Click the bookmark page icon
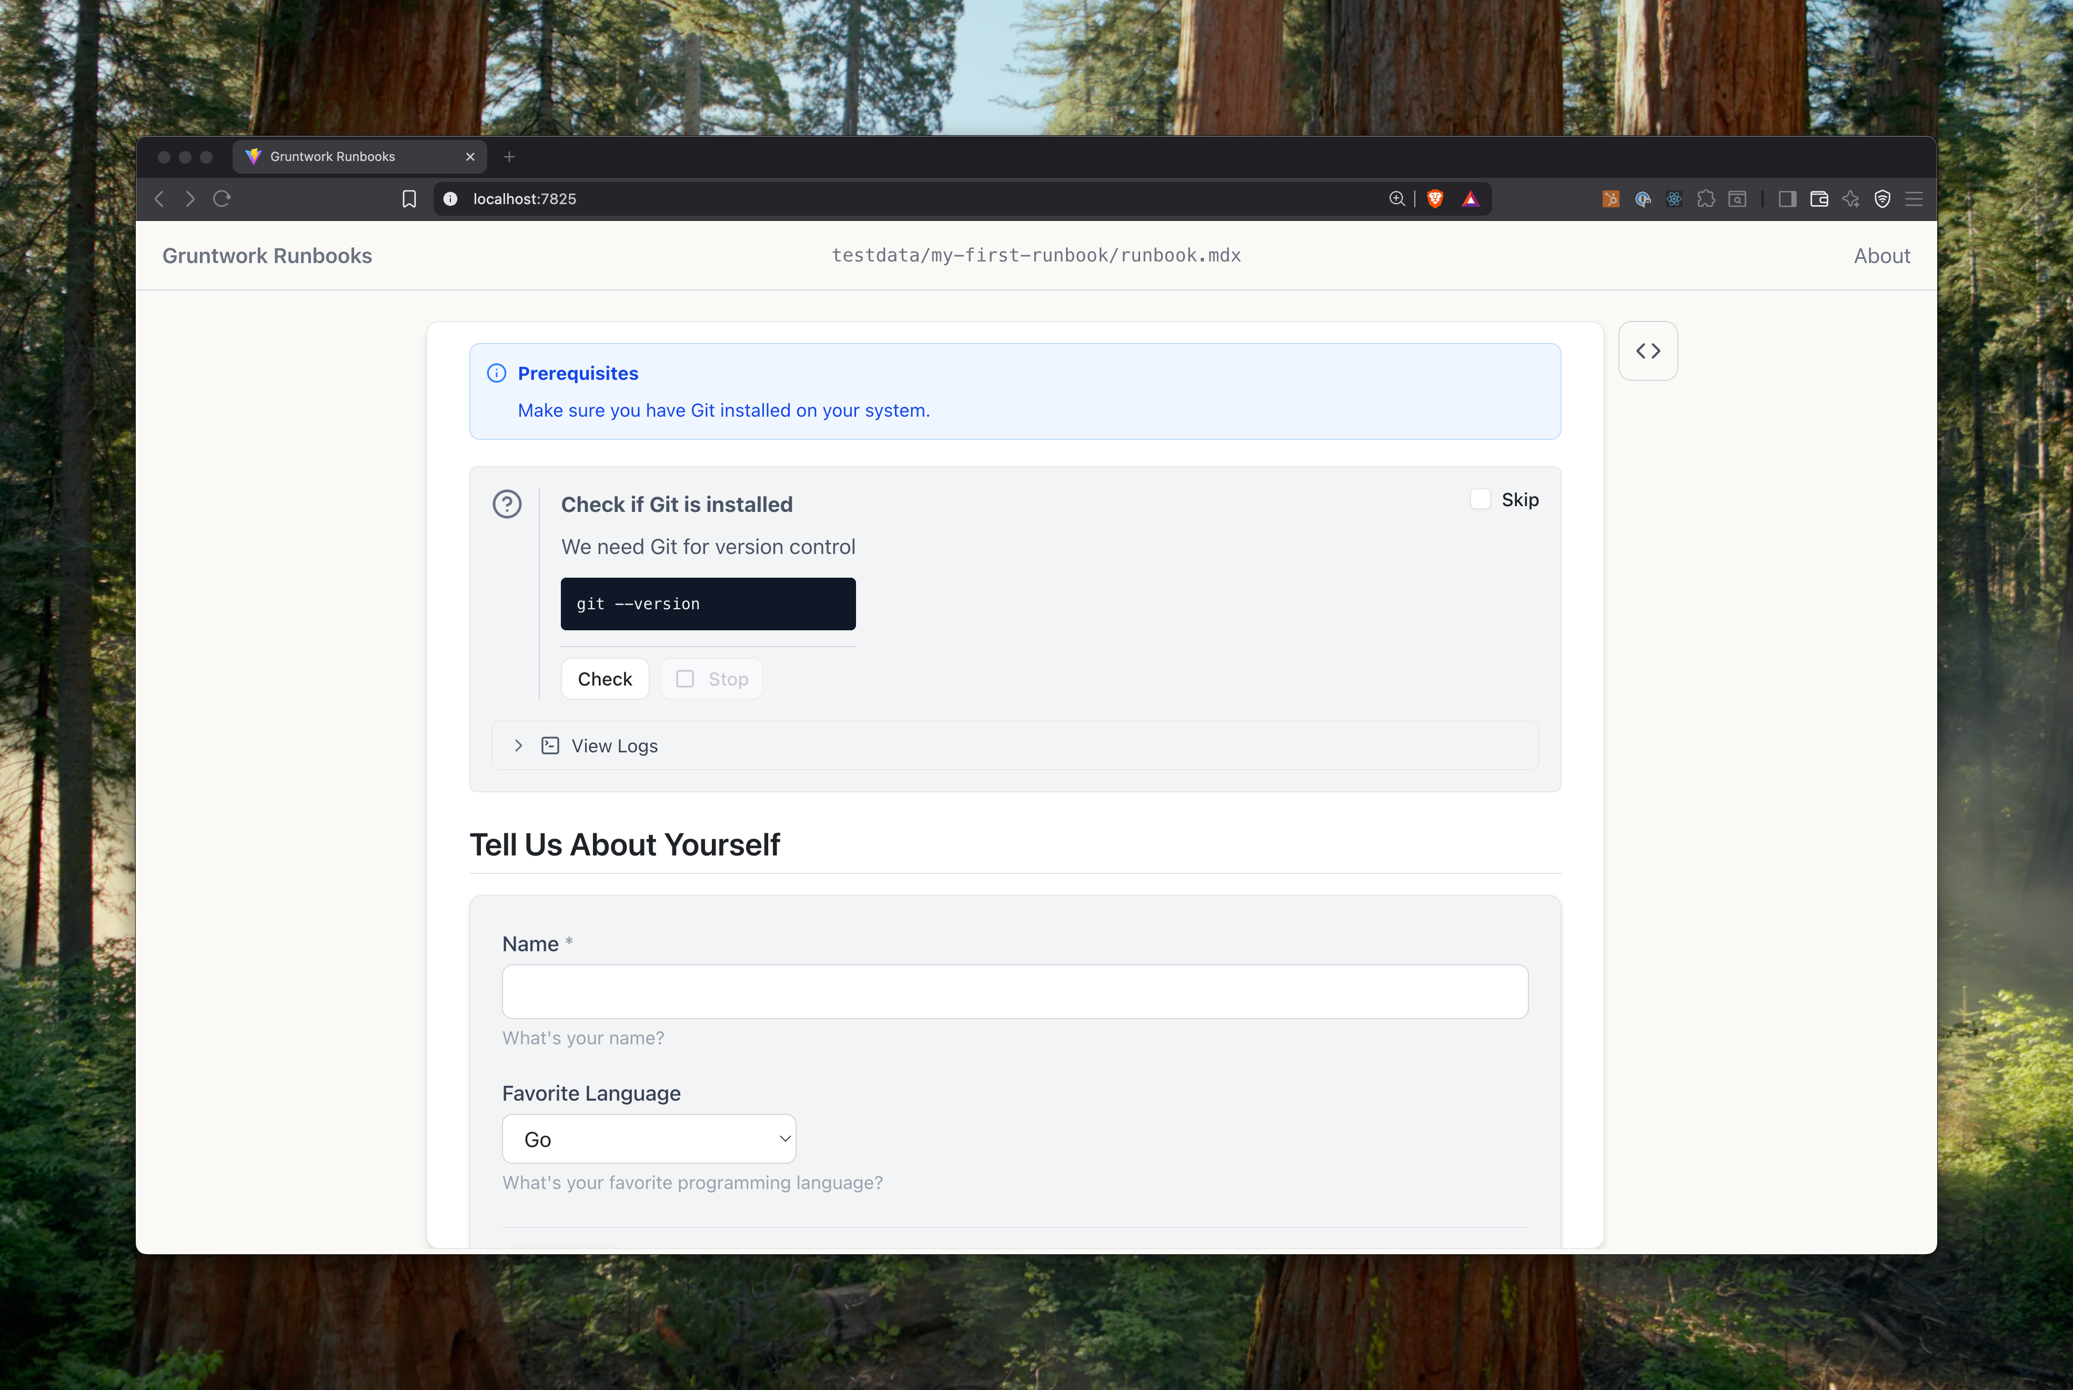This screenshot has height=1390, width=2073. pyautogui.click(x=409, y=198)
